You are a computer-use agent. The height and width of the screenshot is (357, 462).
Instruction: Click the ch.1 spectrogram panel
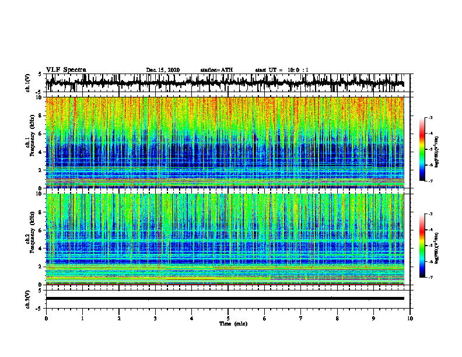pos(225,142)
